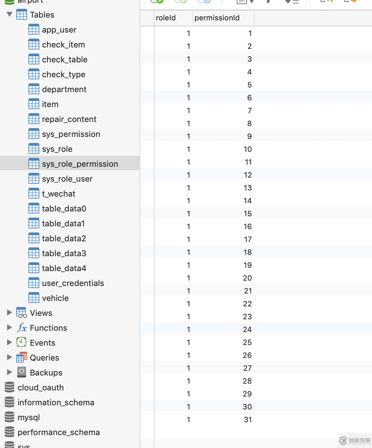
Task: Select the cell with permissionId 30
Action: (x=224, y=407)
